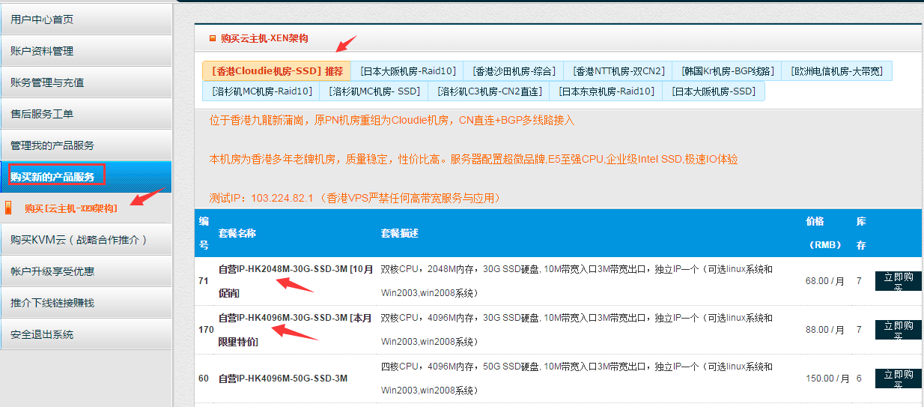Open the 洛杉矶C3机房-CN2直连 tab

tap(489, 91)
